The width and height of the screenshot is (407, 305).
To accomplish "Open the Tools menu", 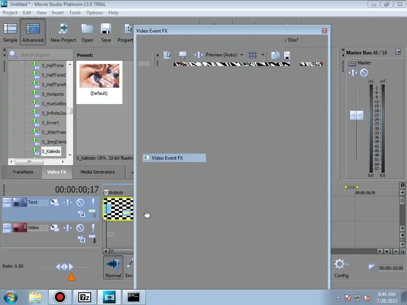I will pos(75,12).
